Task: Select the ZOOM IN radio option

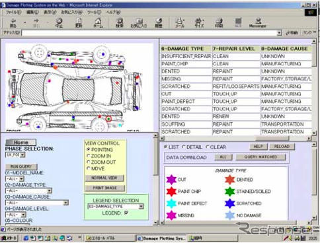Action: [89, 156]
